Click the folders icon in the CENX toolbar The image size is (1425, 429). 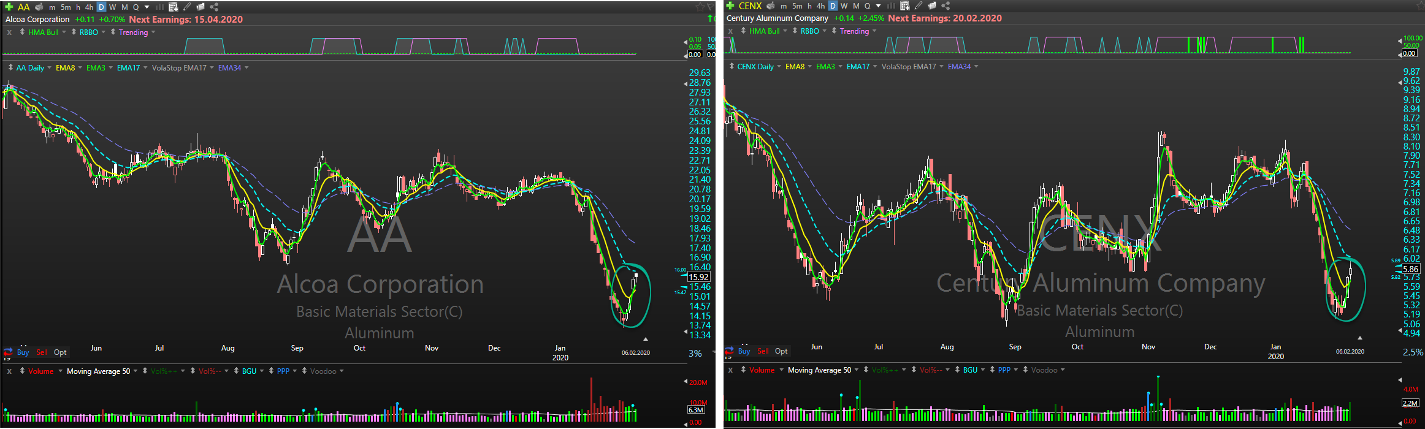click(932, 6)
